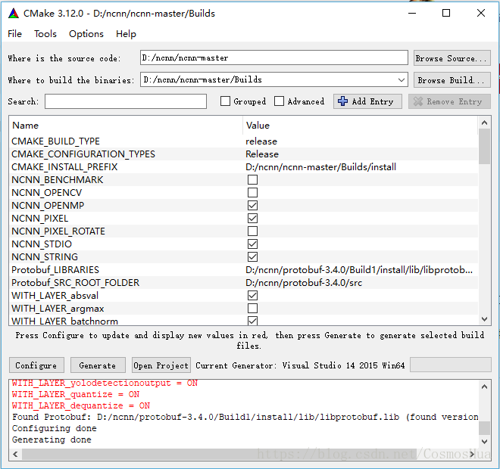Click the Protobuf_LIBRARIES libprotobuf path value
The image size is (500, 469).
[x=359, y=270]
